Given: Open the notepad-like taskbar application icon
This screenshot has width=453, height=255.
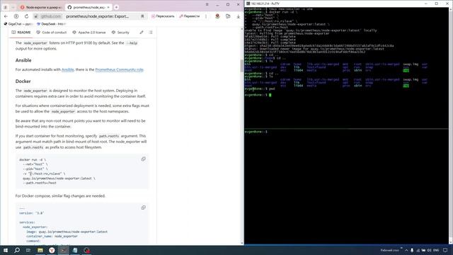Looking at the screenshot, I should tap(75, 250).
